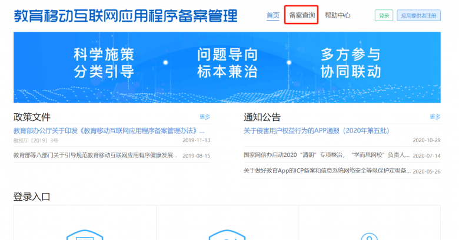Click the green 登录 button

click(x=384, y=15)
